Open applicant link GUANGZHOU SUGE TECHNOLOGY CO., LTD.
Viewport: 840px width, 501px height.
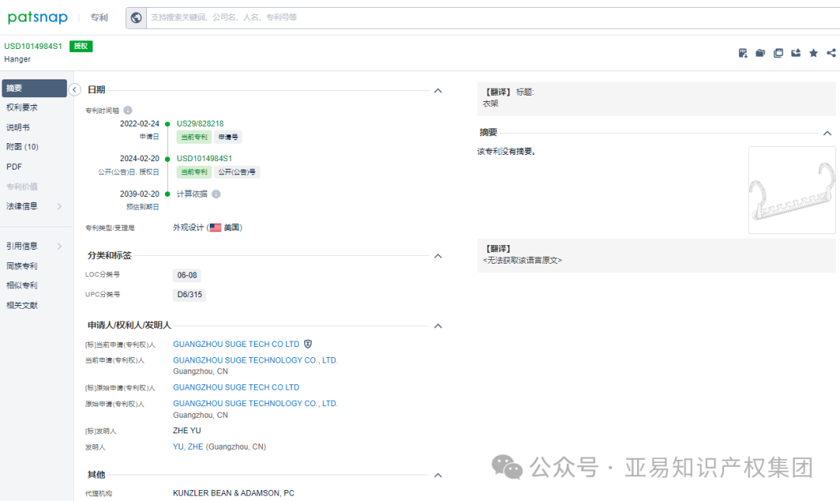pos(254,360)
